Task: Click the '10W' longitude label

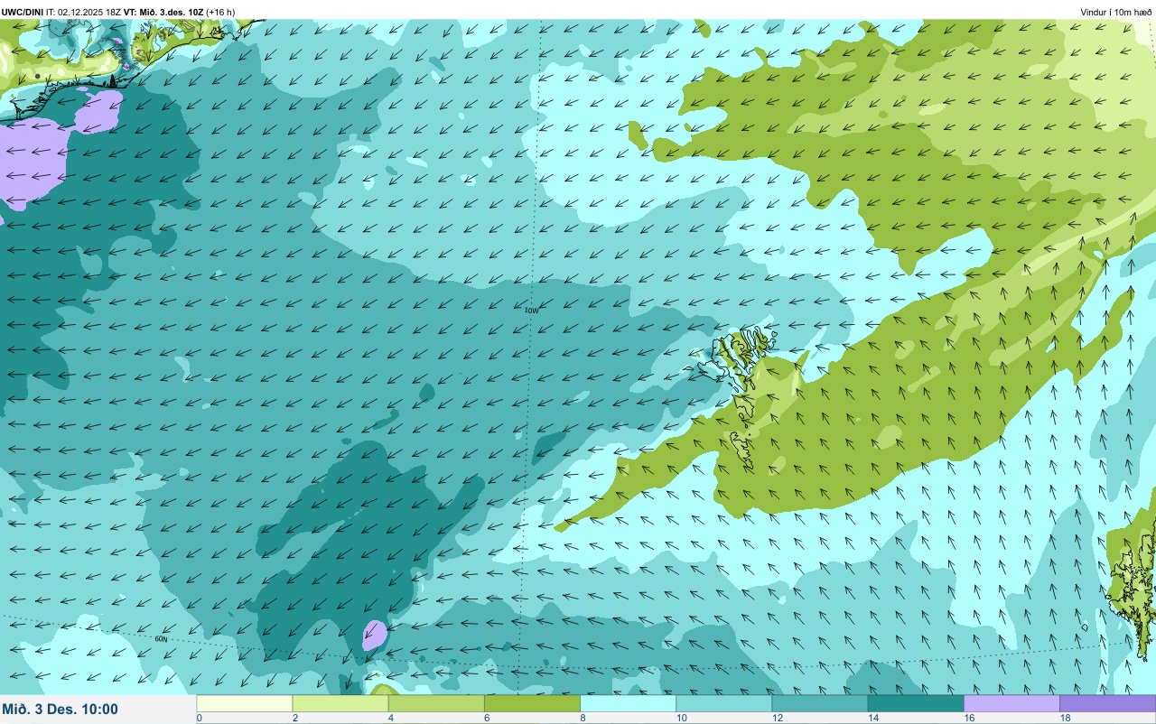Action: pyautogui.click(x=531, y=311)
